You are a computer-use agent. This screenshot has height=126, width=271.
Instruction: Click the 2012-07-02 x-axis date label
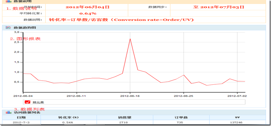click(237, 96)
